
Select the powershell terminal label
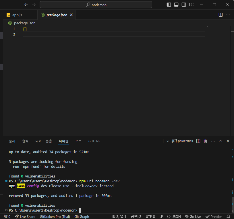(183, 141)
